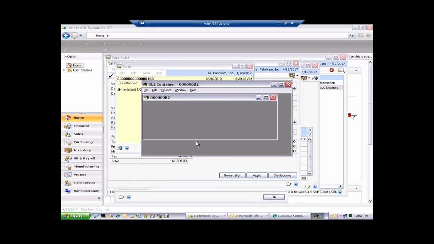This screenshot has width=434, height=244.
Task: Refresh the page using the address bar icon
Action: 352,36
